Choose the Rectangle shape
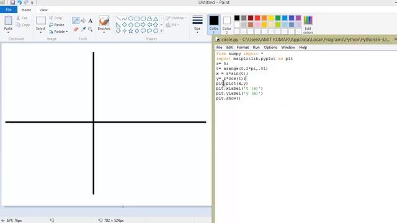The height and width of the screenshot is (223, 397). click(137, 19)
